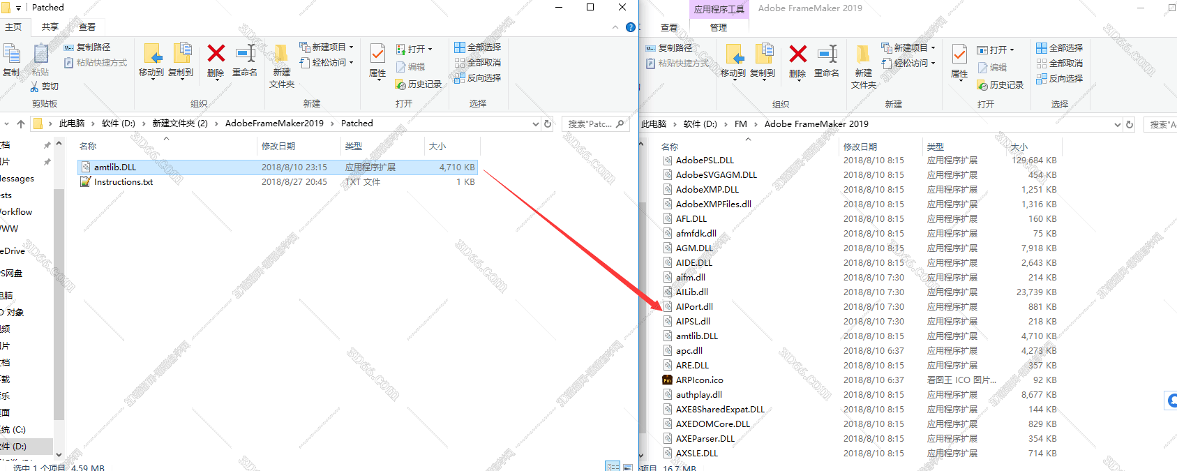Image resolution: width=1177 pixels, height=471 pixels.
Task: Open Share (共享) tab in Patched window
Action: [50, 27]
